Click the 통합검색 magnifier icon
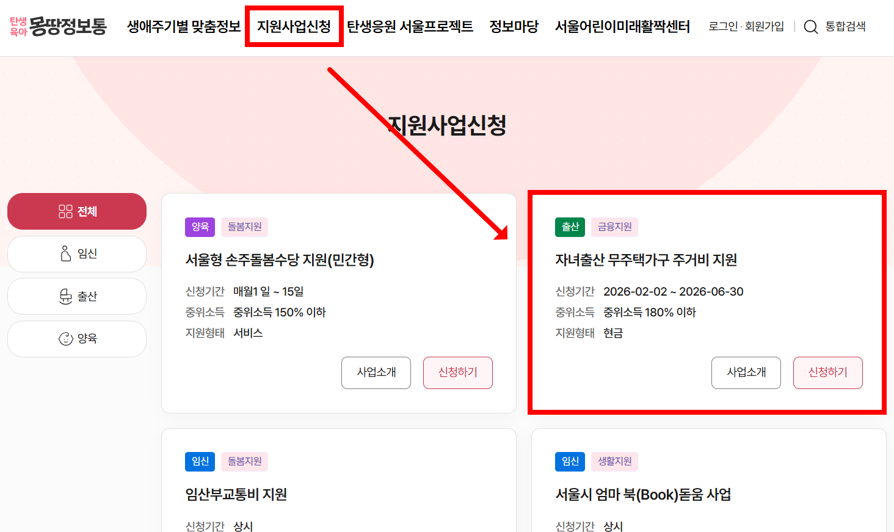Screen dimensions: 894x532 click(x=810, y=27)
